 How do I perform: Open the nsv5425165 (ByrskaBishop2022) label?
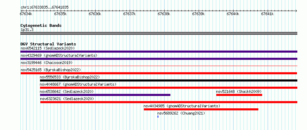tap(51, 70)
